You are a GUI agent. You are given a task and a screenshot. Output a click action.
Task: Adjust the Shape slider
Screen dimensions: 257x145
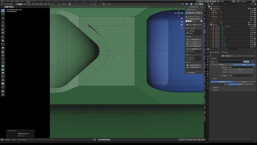[241, 84]
